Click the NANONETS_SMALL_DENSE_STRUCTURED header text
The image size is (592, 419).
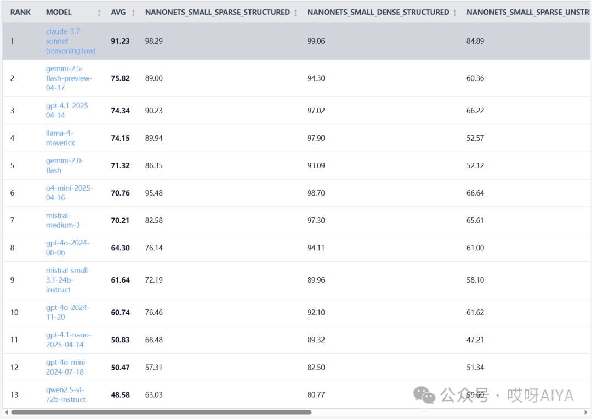click(378, 13)
